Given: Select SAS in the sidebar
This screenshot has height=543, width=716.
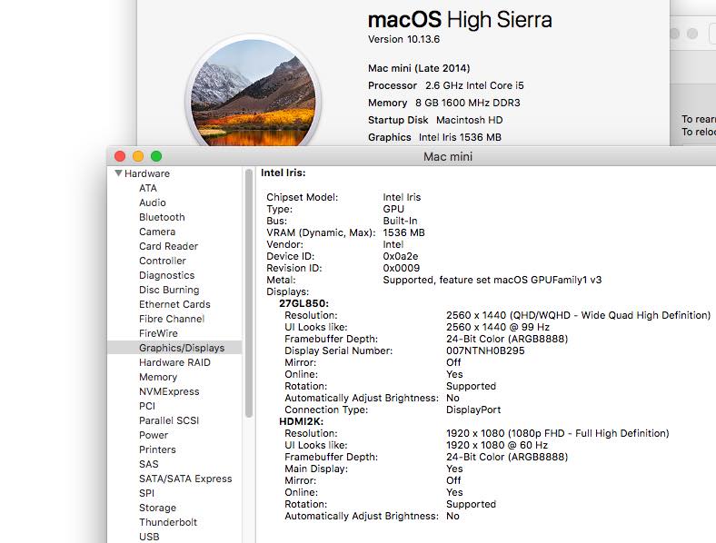Looking at the screenshot, I should coord(148,464).
